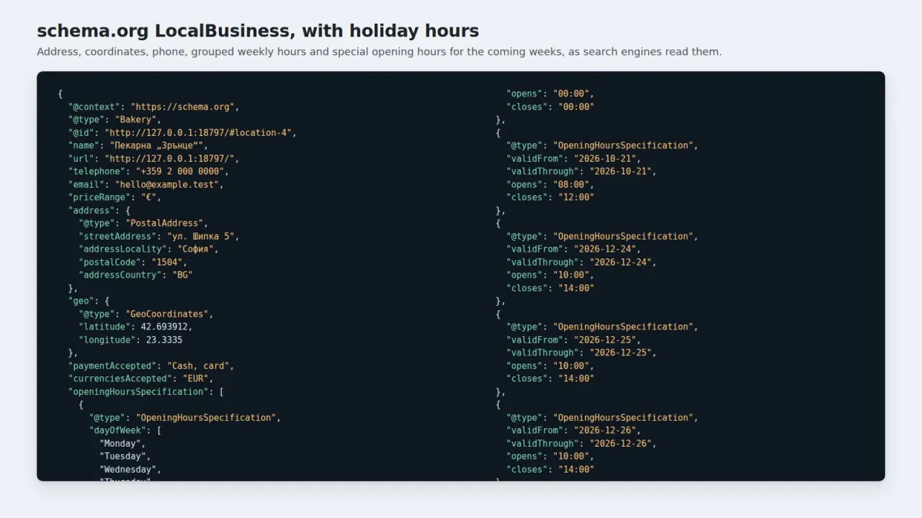Click the heading "schema.org LocalBusiness, with holiday hours"
The image size is (922, 518).
[258, 31]
